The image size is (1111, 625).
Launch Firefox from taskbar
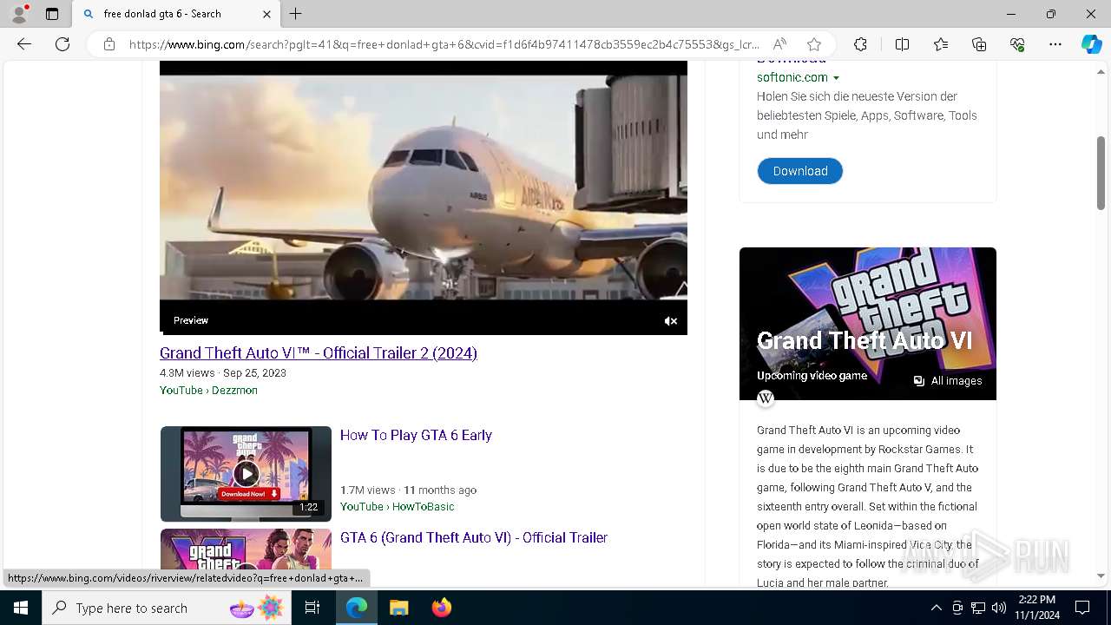442,608
